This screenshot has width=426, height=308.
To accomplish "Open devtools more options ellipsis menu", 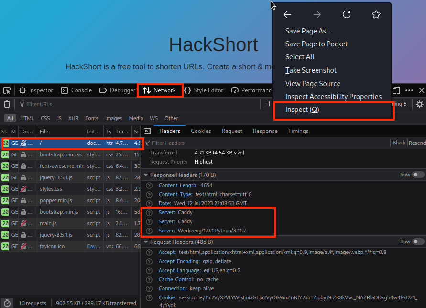I will 409,90.
